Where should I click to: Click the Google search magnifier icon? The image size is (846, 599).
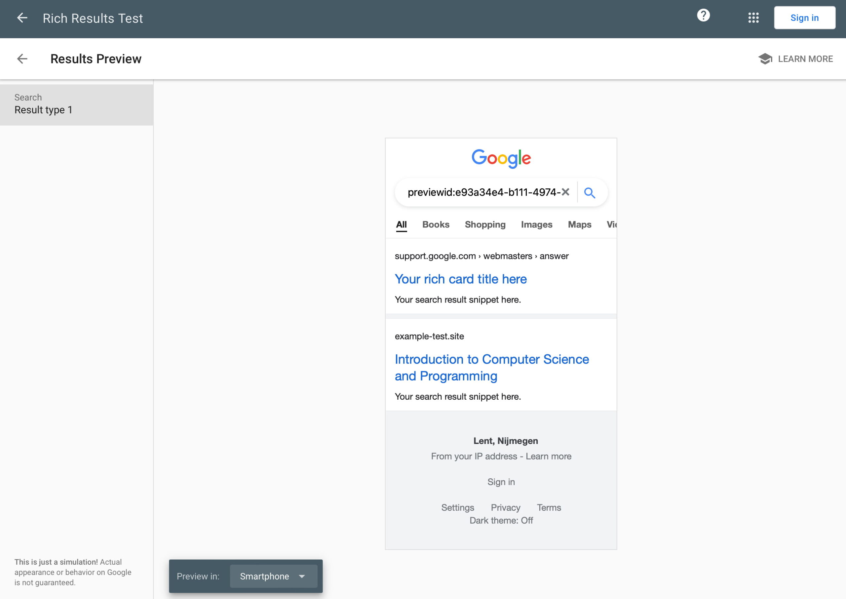pyautogui.click(x=590, y=192)
